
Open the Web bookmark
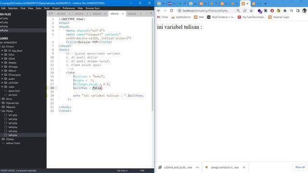[199, 17]
